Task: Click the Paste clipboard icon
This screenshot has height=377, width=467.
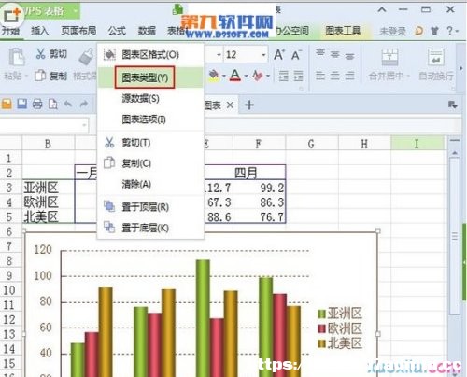Action: 16,57
